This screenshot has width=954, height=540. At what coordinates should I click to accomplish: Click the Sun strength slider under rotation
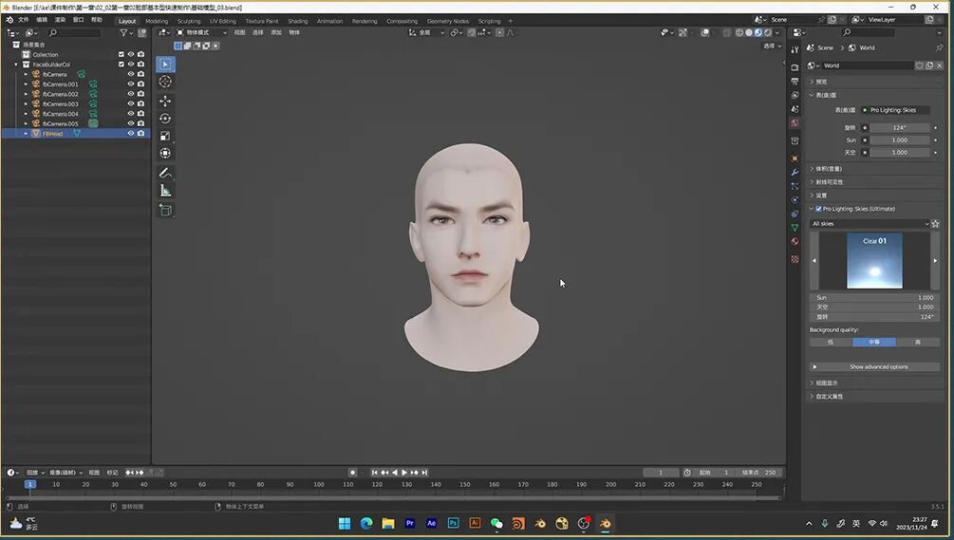(899, 140)
